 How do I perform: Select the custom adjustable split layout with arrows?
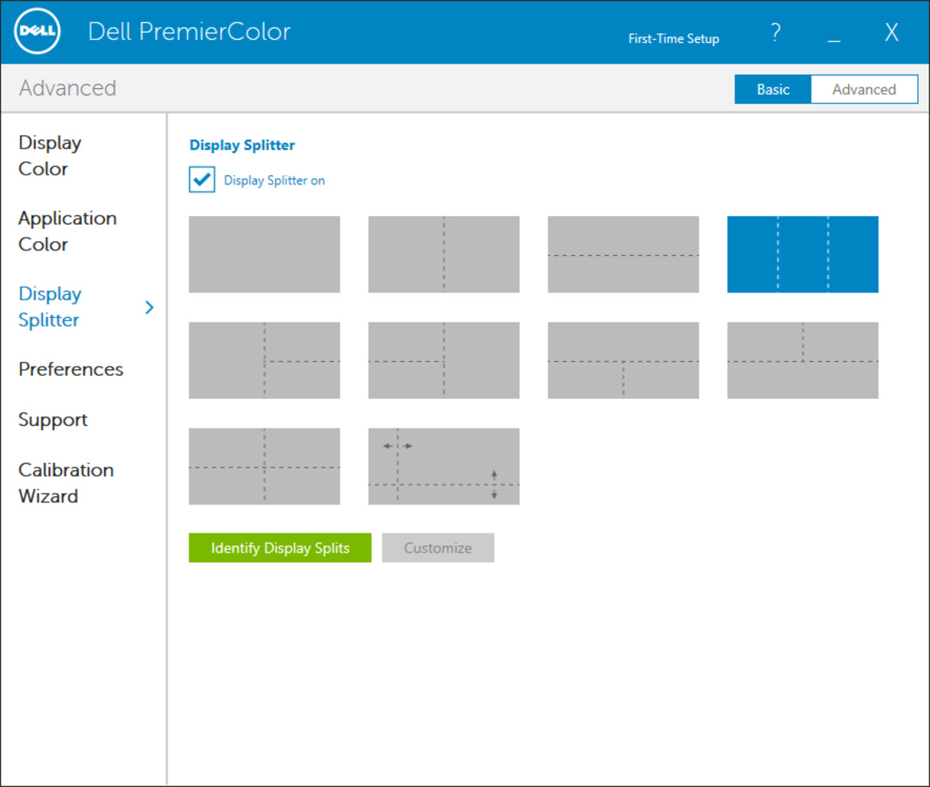(x=444, y=467)
